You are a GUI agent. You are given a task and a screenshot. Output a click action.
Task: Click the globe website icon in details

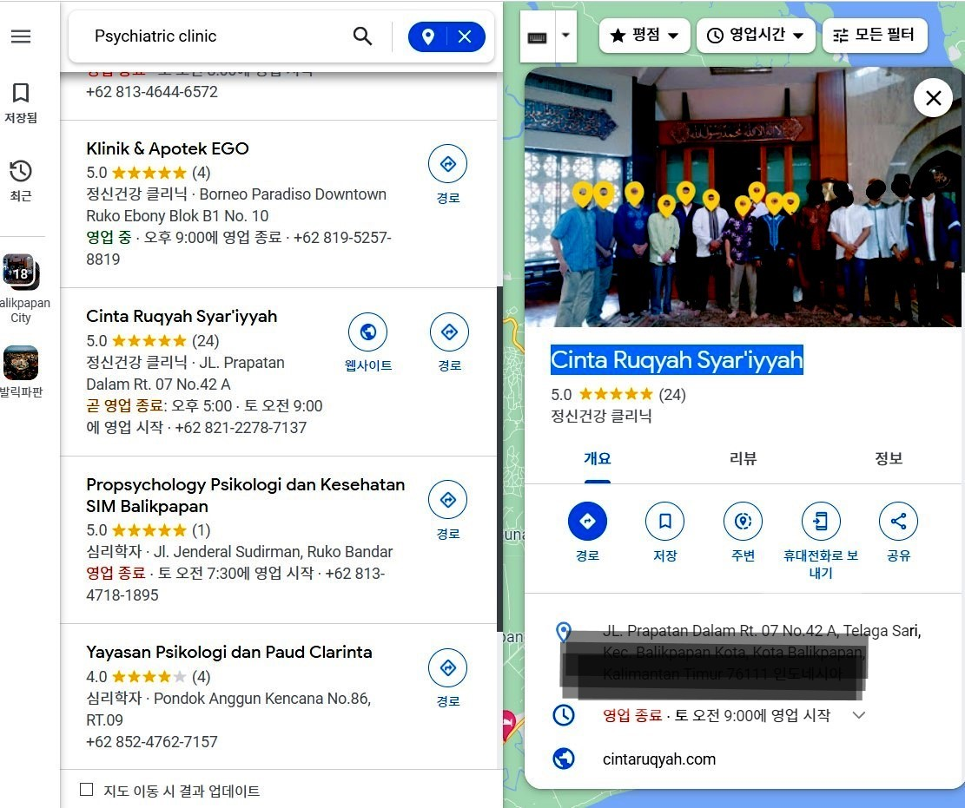click(564, 759)
